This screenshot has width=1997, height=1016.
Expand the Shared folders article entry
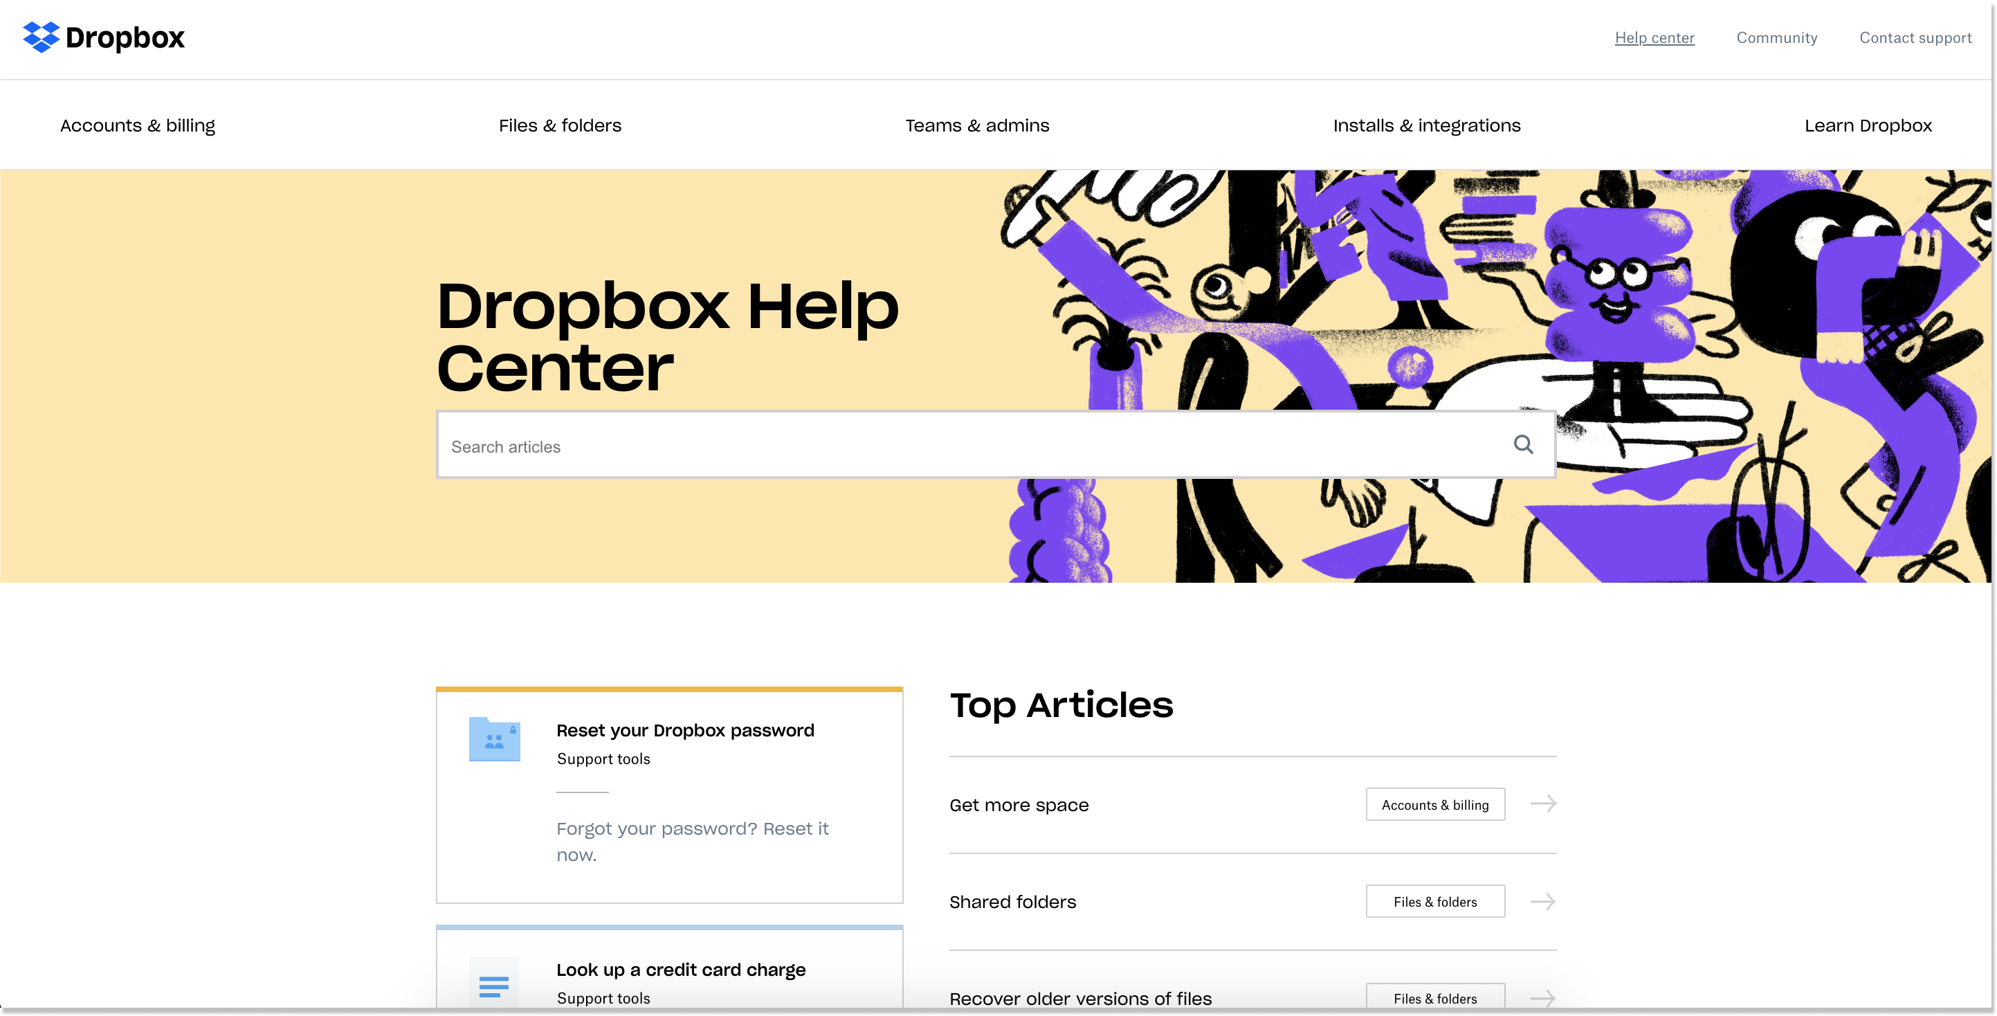coord(1544,900)
